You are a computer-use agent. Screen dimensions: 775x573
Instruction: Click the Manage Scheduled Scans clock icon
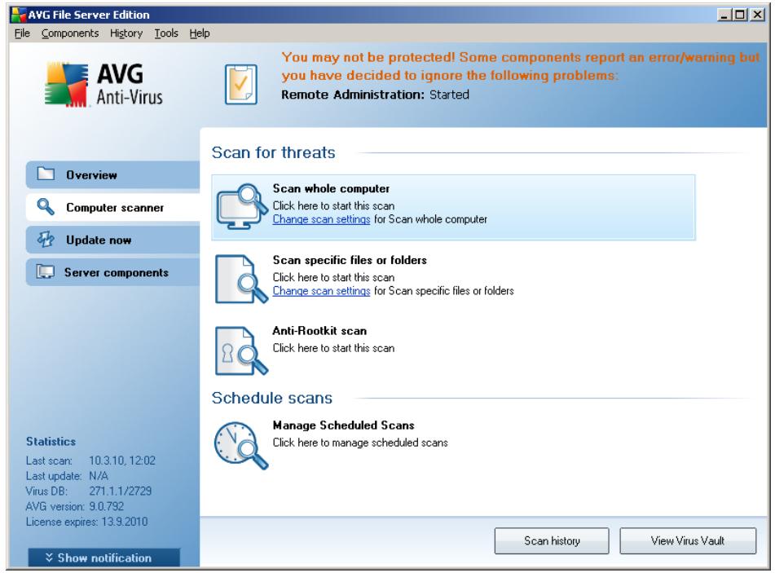241,444
